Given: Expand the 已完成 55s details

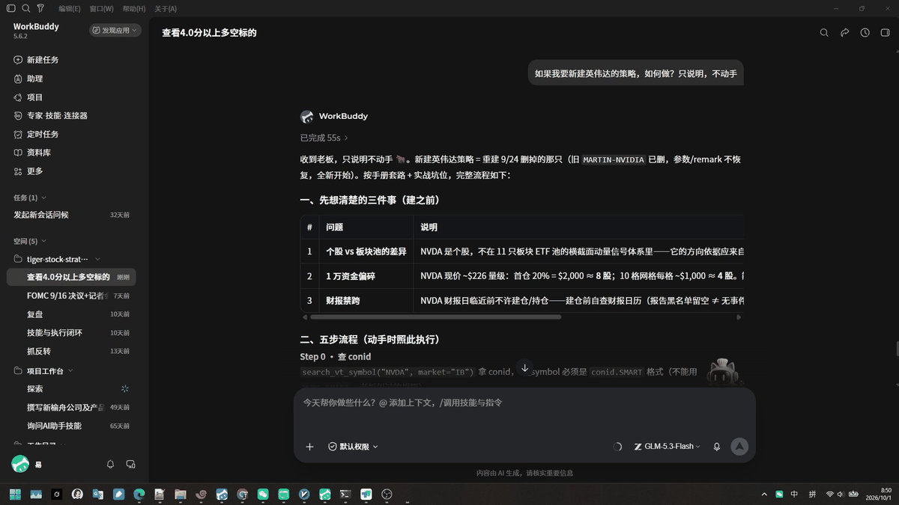Looking at the screenshot, I should pos(324,138).
